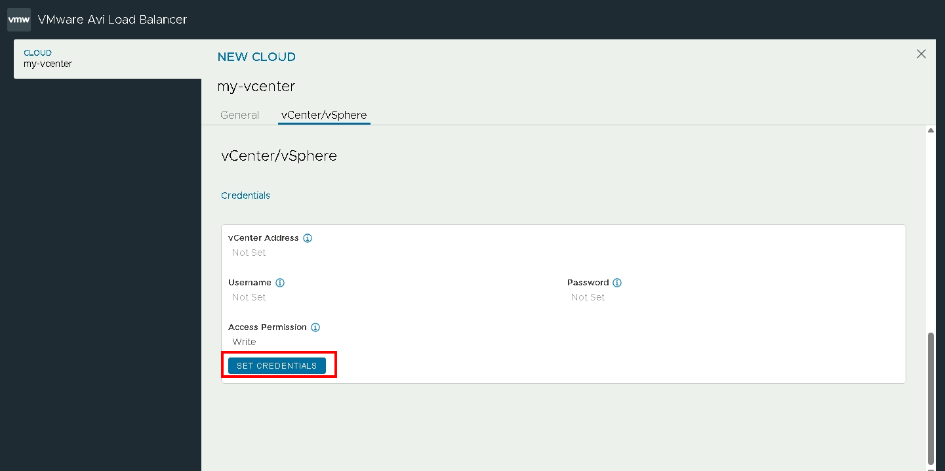Click the Access Permission info icon

[x=315, y=327]
